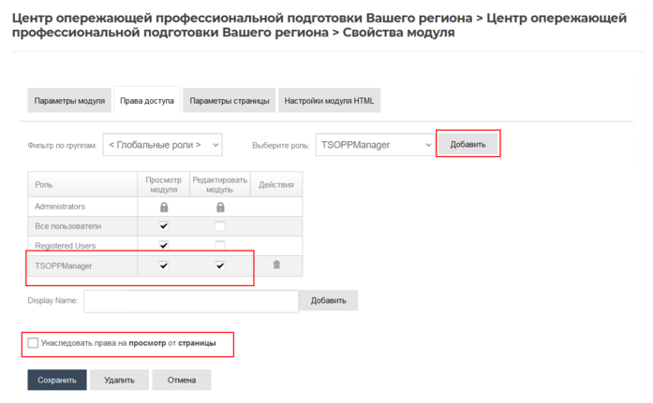Switch to Параметры модуля tab
653x403 pixels.
click(69, 101)
